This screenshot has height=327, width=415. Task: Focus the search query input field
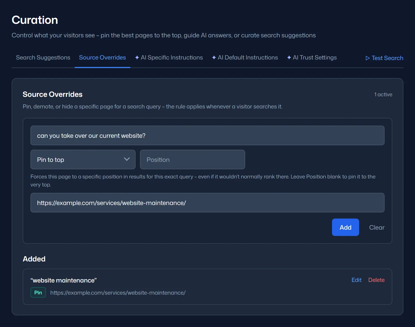tap(207, 136)
